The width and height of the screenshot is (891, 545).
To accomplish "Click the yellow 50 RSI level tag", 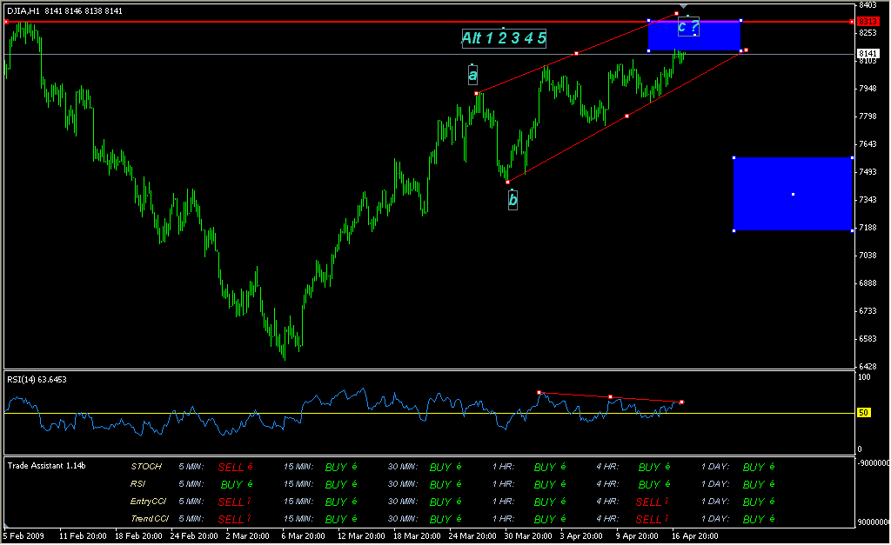I will point(864,413).
